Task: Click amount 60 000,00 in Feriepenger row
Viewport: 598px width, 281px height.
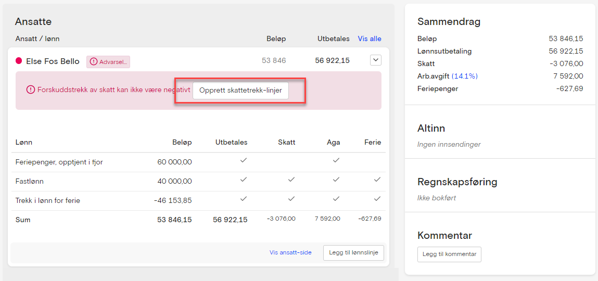Action: coord(174,162)
